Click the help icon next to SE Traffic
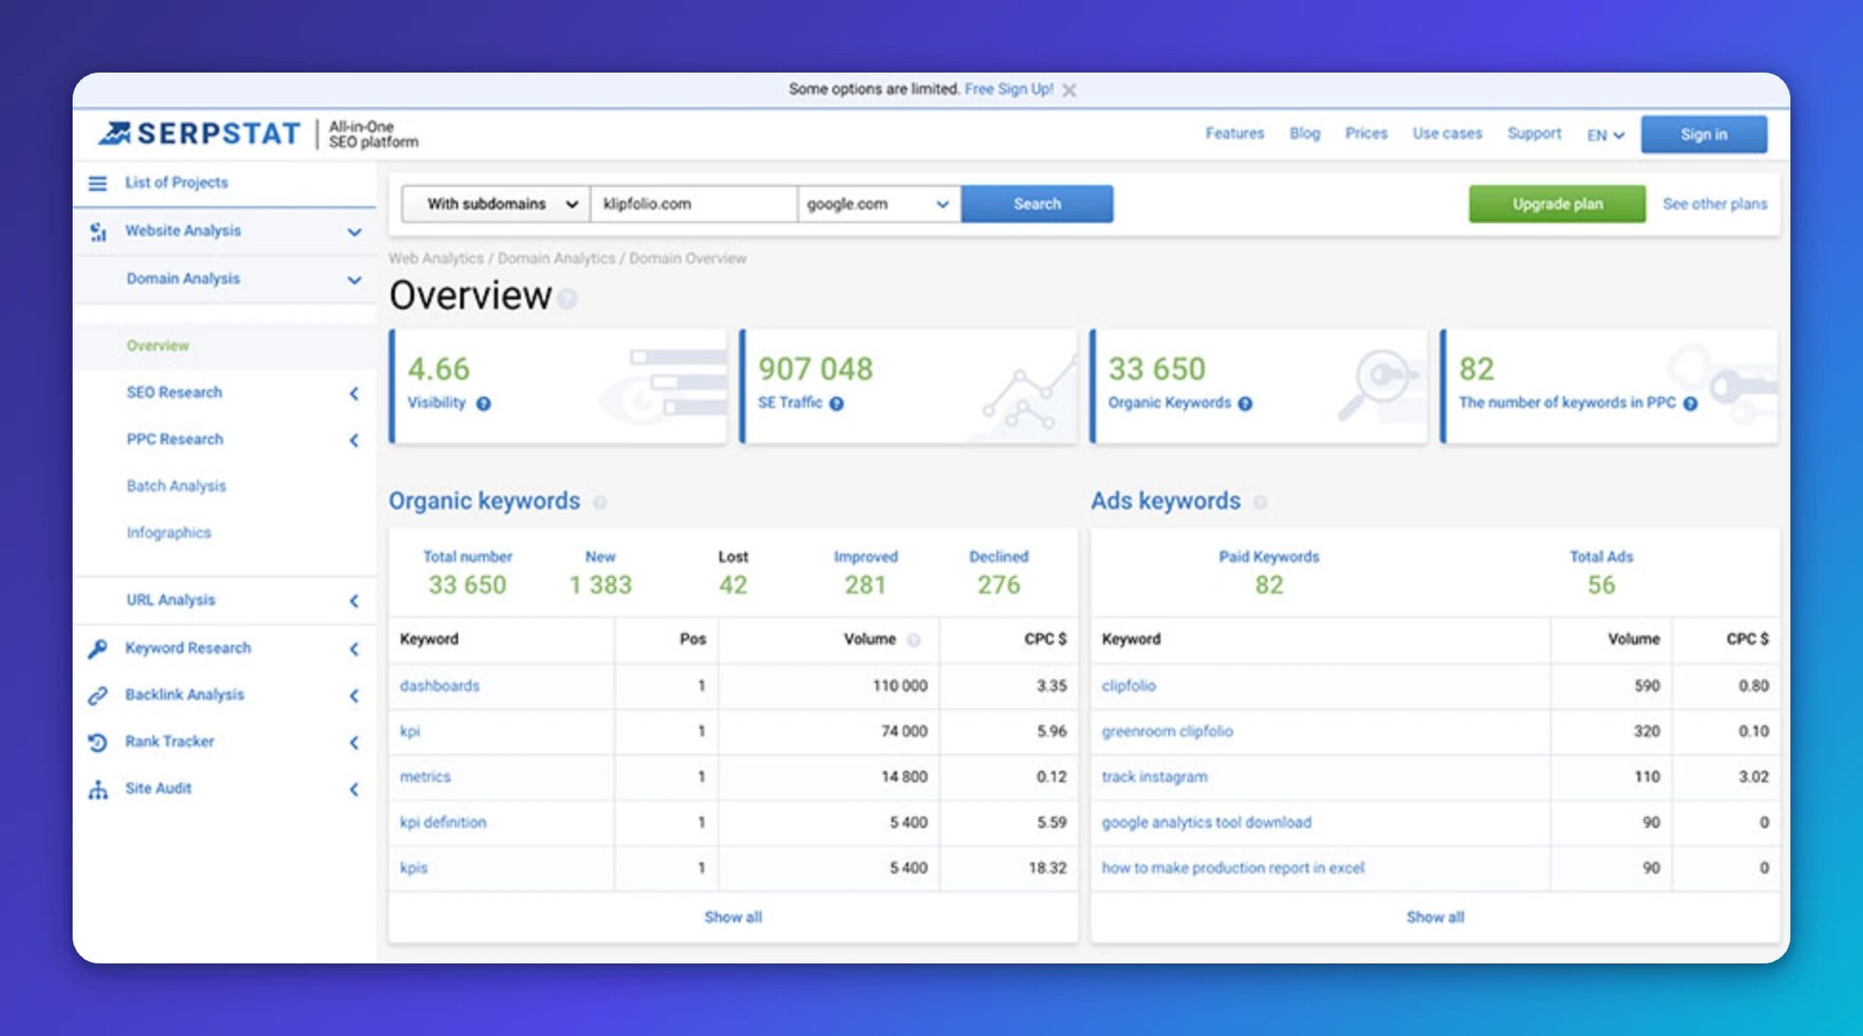The height and width of the screenshot is (1036, 1863). [x=836, y=404]
